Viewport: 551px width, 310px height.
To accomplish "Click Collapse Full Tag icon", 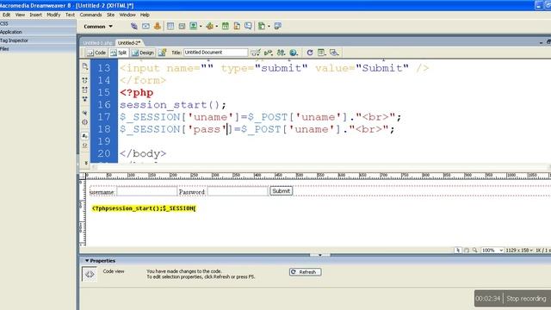I will [84, 80].
